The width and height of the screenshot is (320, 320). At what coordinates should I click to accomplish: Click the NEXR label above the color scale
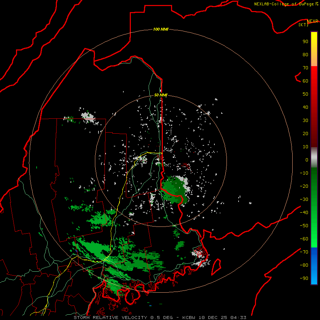[313, 21]
